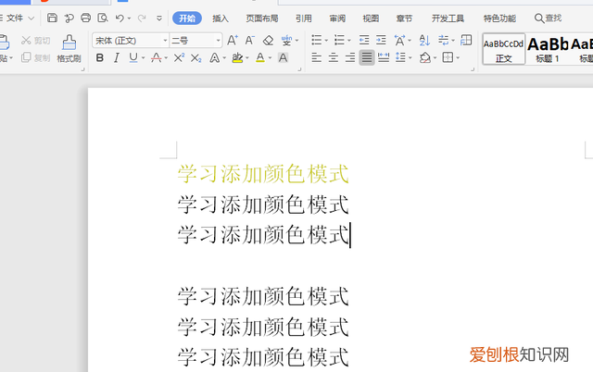The image size is (593, 372).
Task: Click the phonetic guide (wén 变) icon
Action: click(286, 40)
